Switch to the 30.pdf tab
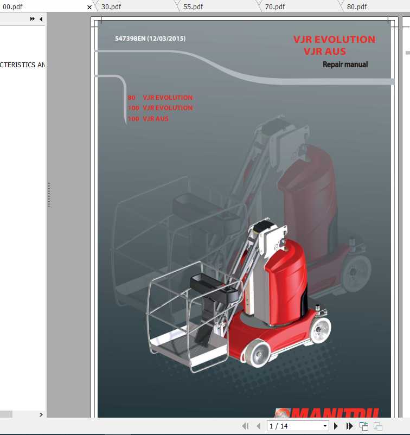Image resolution: width=410 pixels, height=435 pixels. tap(111, 7)
